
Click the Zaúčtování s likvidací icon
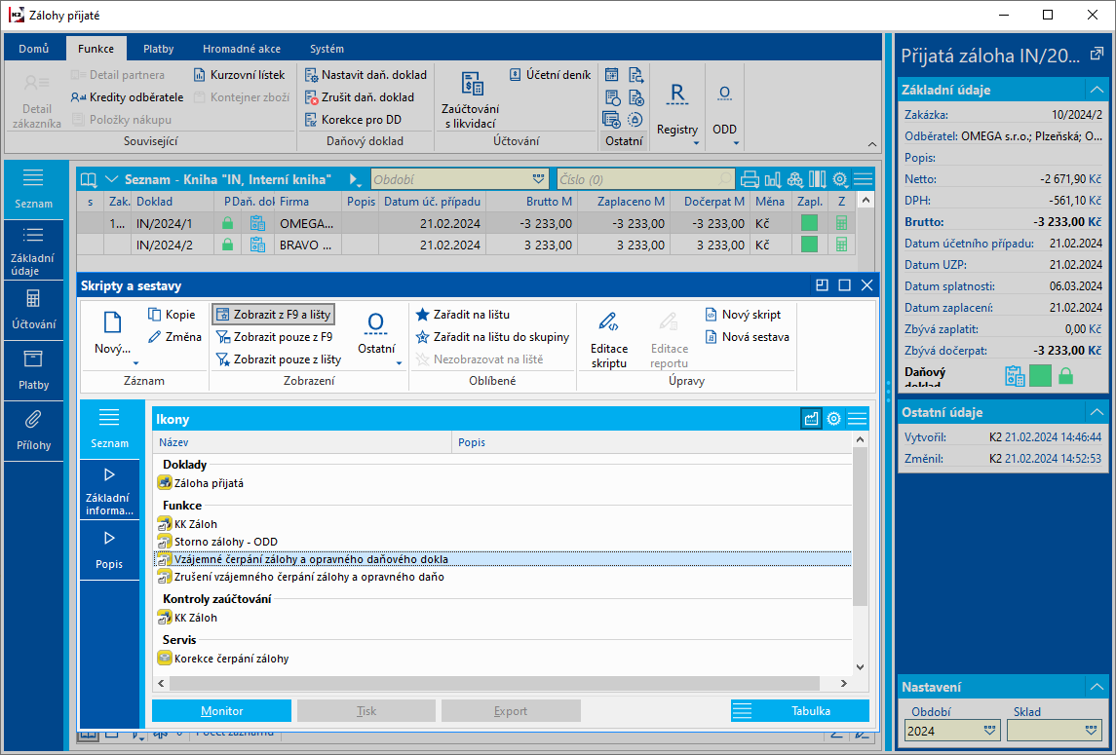click(472, 85)
